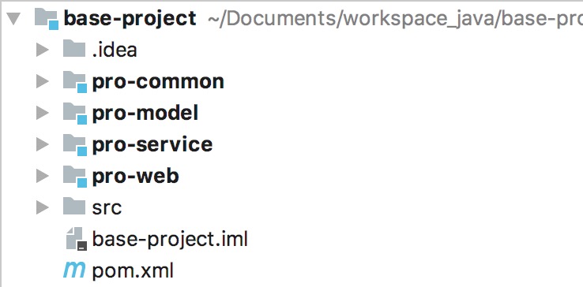Screen dimensions: 583x287
Task: Click the pro-web module folder icon
Action: click(75, 177)
